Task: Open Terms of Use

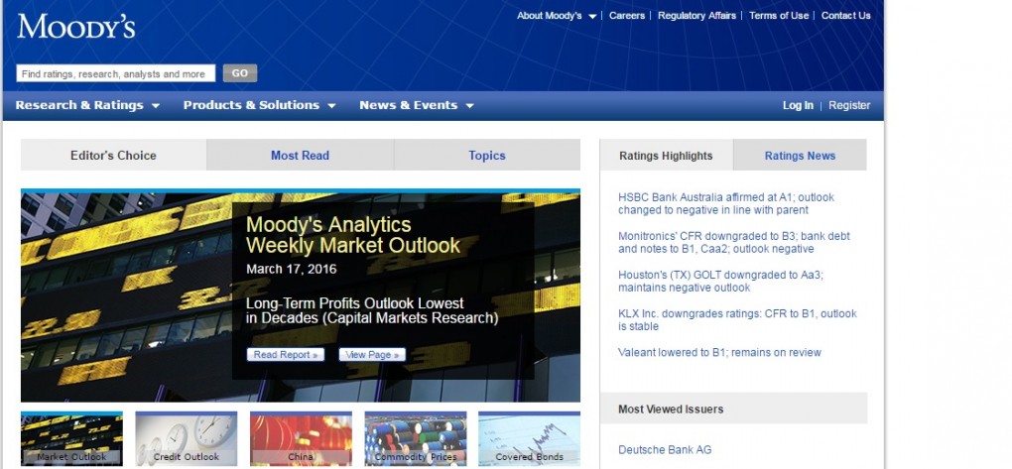Action: point(779,16)
